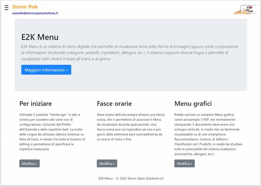Open the hamburger navigation menu
Viewport: 261px width, 187px height.
pyautogui.click(x=7, y=8)
